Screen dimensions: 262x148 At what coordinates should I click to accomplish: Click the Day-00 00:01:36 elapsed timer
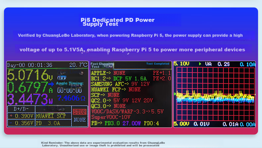click(x=30, y=65)
